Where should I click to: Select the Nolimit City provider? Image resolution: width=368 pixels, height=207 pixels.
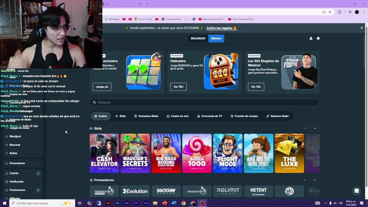[x=228, y=191]
